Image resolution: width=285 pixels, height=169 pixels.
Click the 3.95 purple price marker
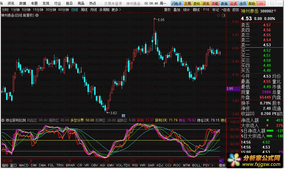233,89
